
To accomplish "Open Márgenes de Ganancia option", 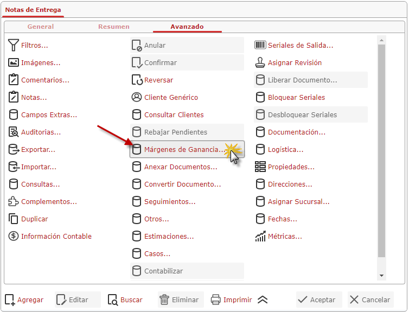I will click(187, 149).
